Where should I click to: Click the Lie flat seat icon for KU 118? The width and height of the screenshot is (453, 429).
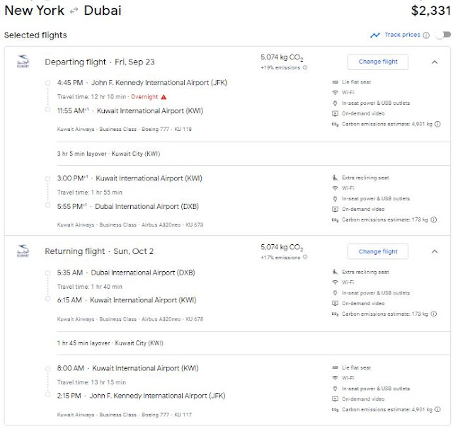click(335, 82)
